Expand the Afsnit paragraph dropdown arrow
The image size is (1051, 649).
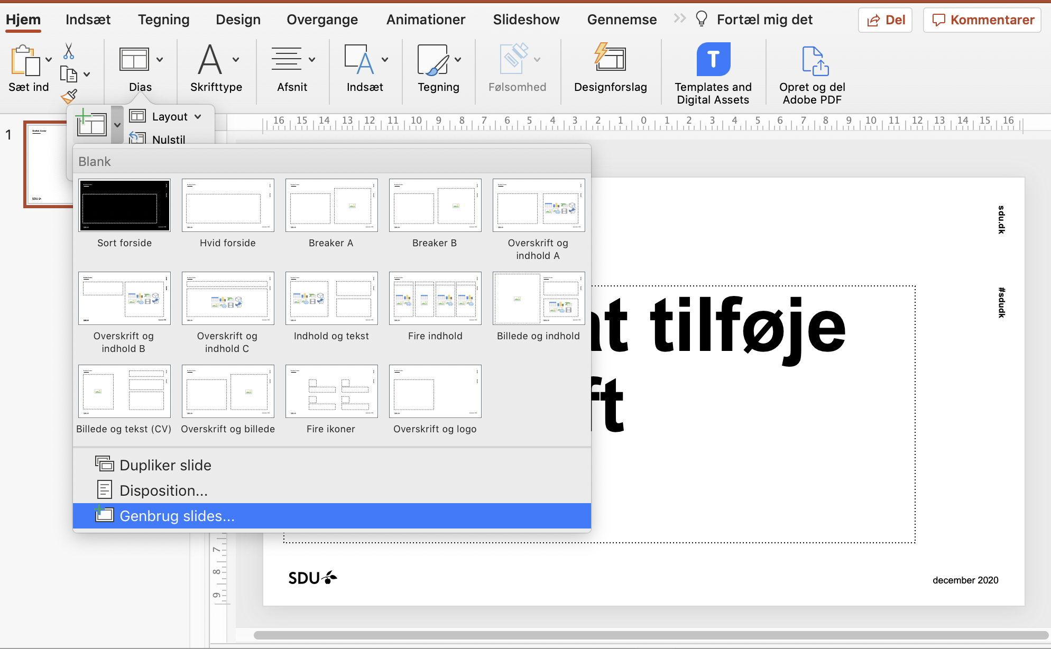312,60
